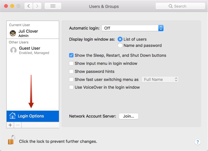Select Juli Clover in user list
The width and height of the screenshot is (208, 151).
coord(33,33)
